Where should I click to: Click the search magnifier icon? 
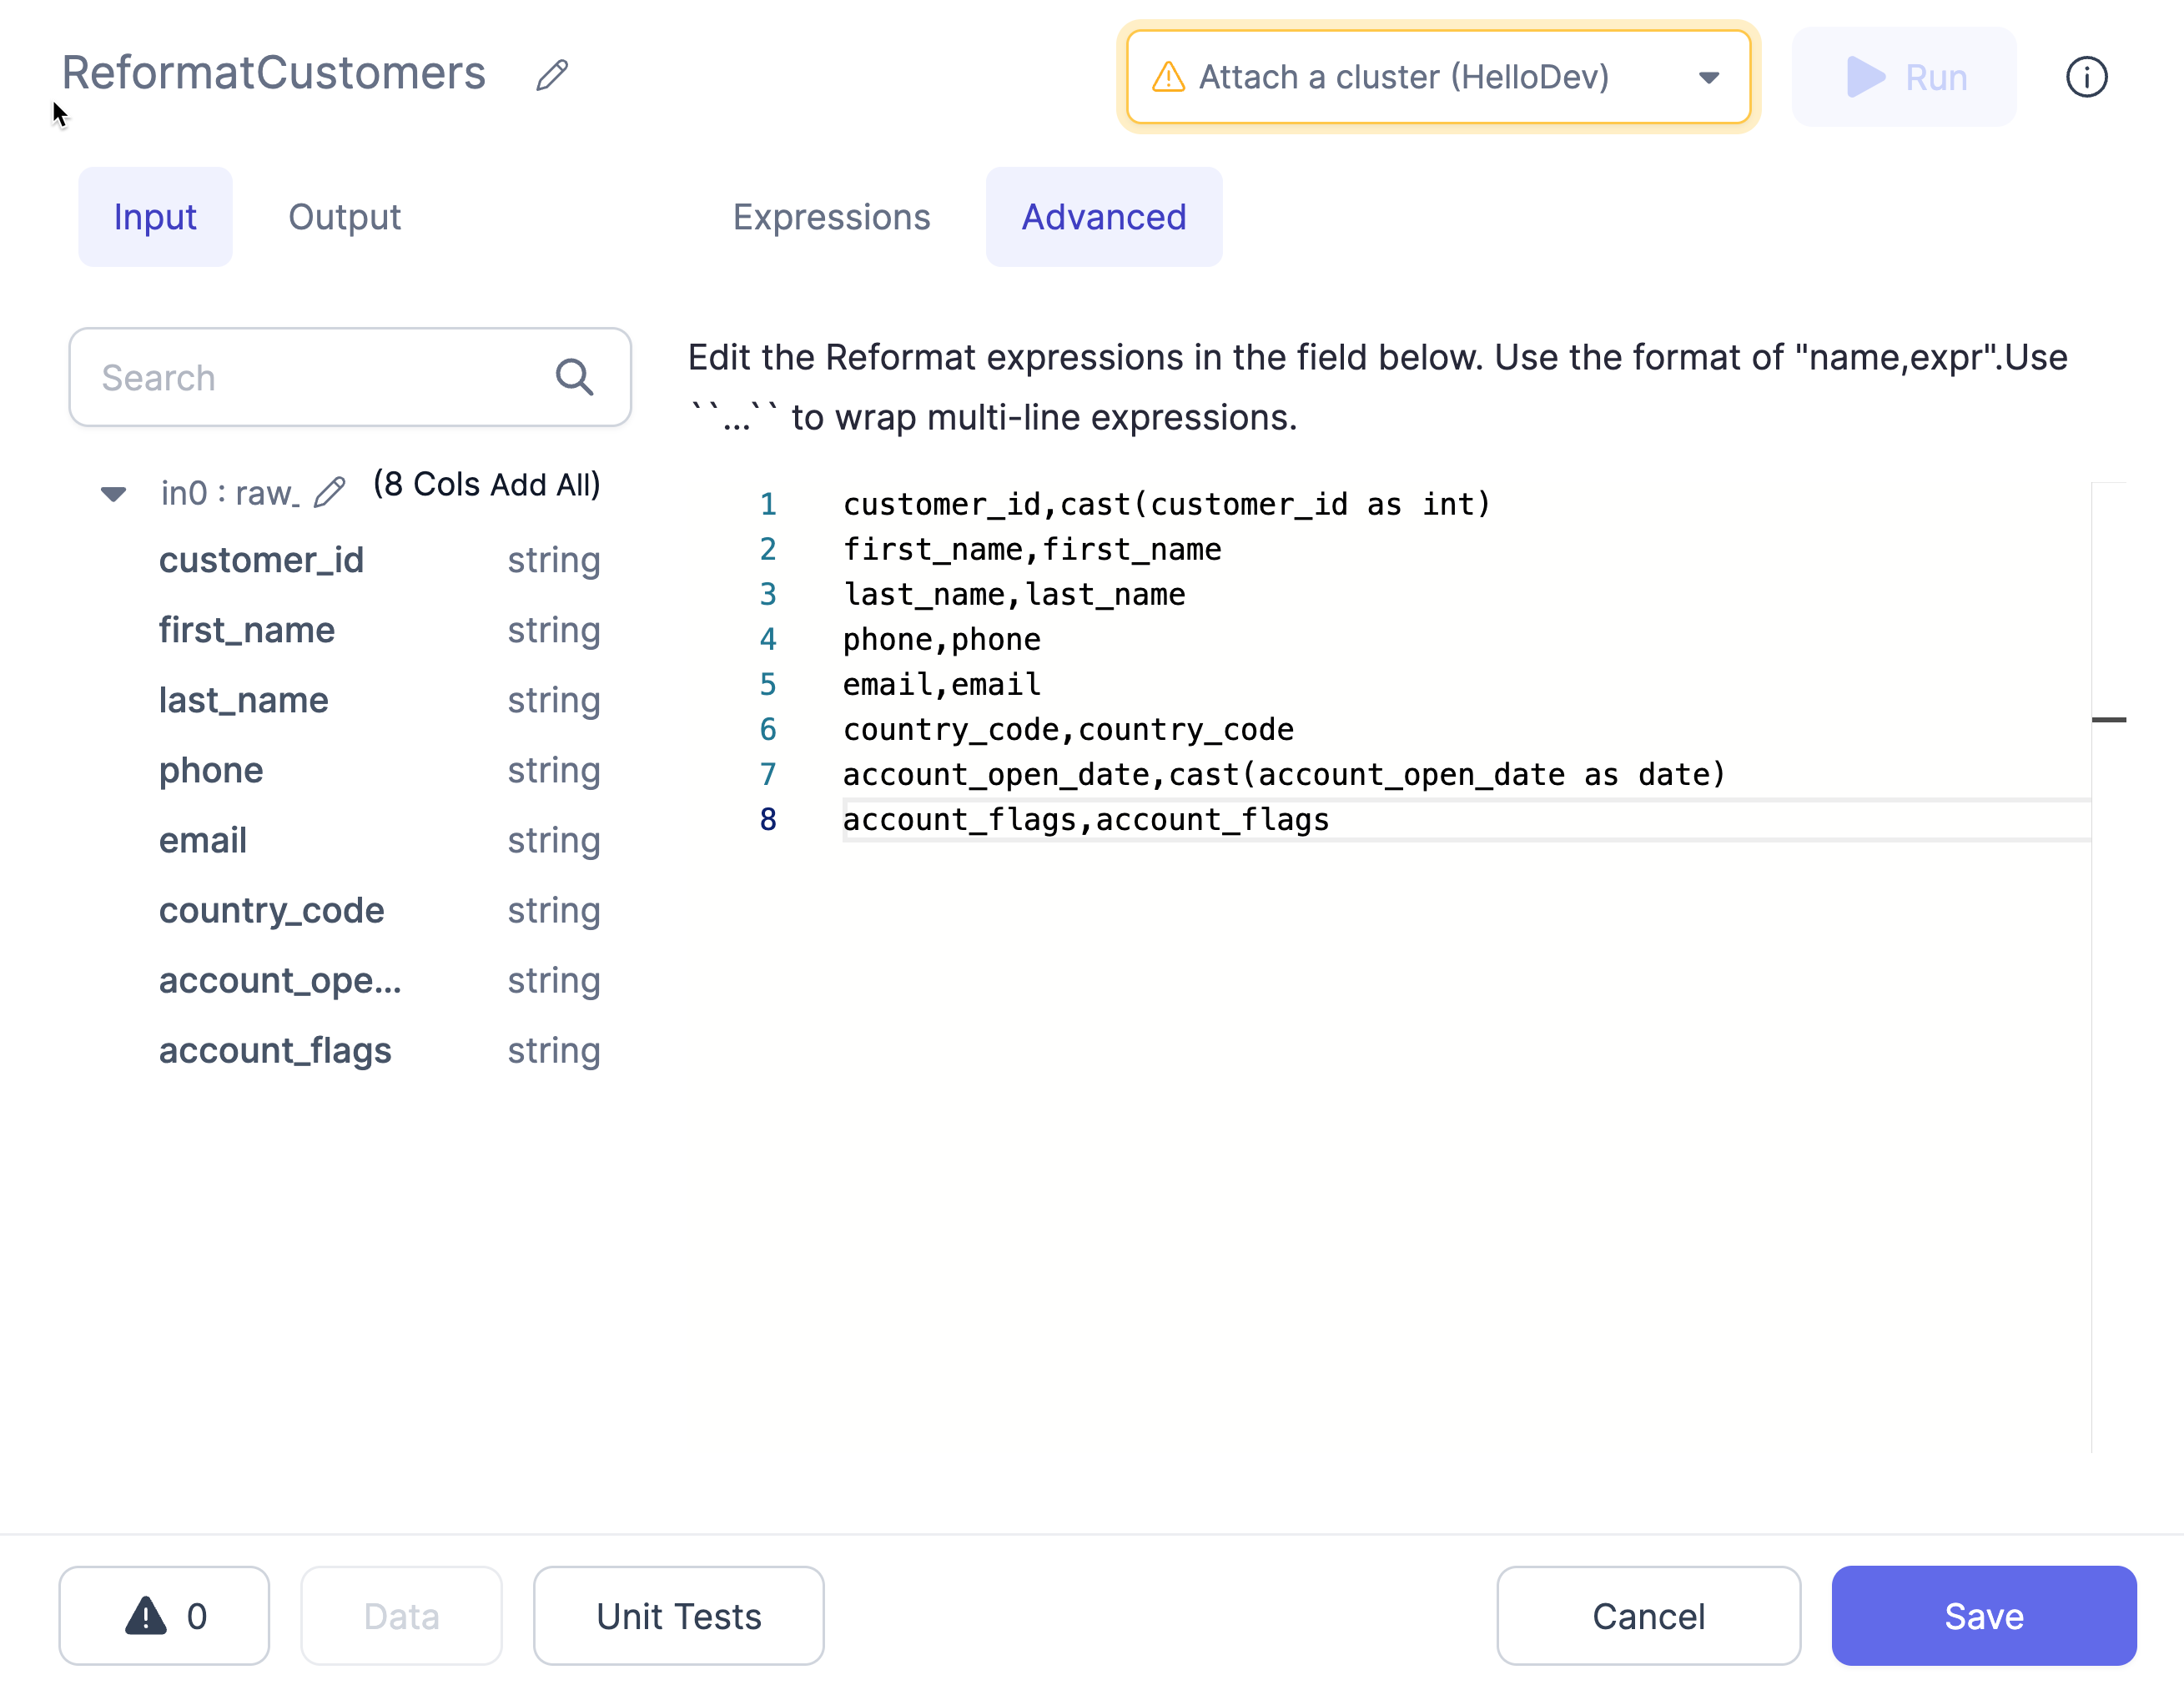coord(574,377)
